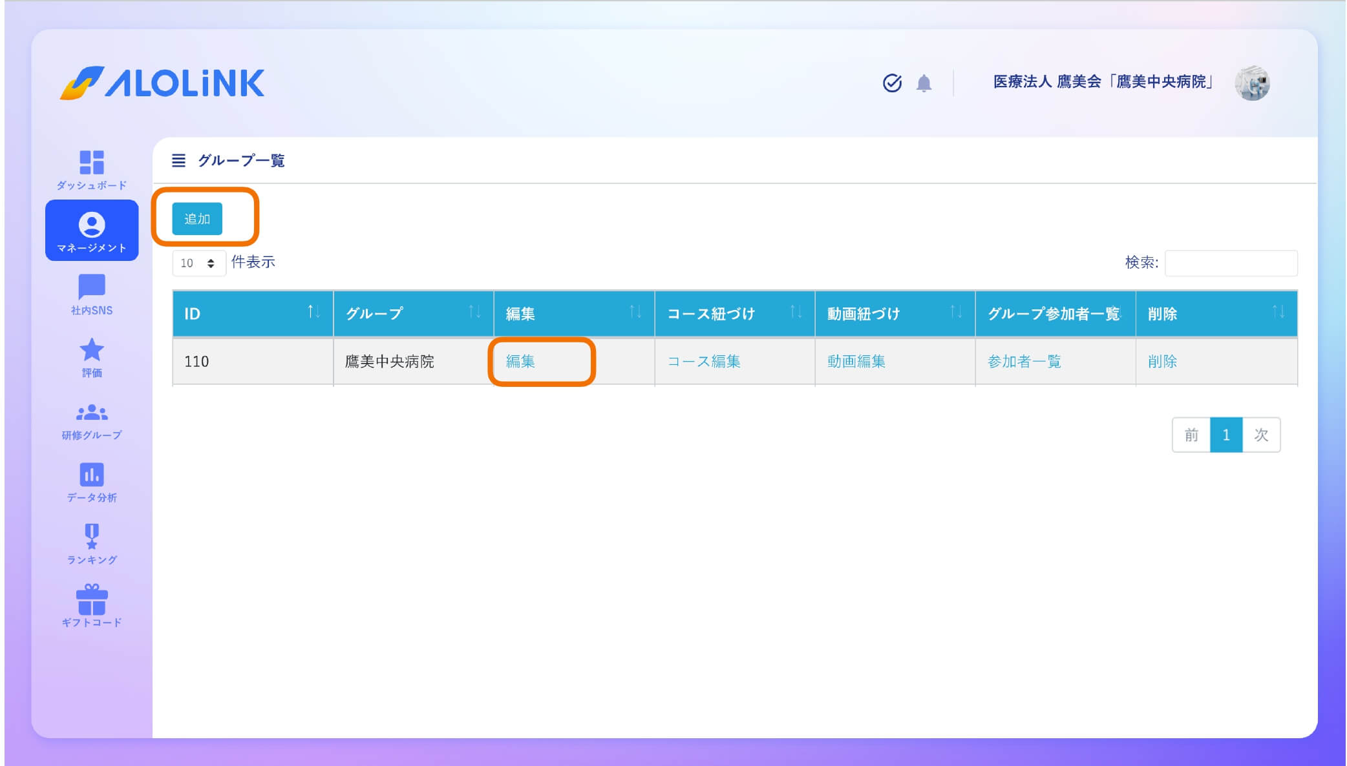The width and height of the screenshot is (1347, 766).
Task: Open the Dashboard sidebar icon
Action: coord(91,163)
